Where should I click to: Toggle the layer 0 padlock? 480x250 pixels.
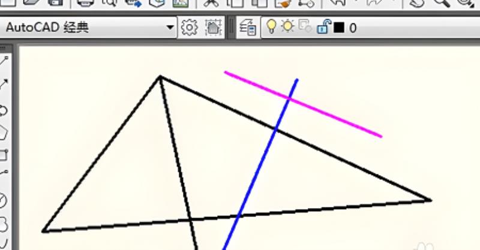click(x=324, y=26)
